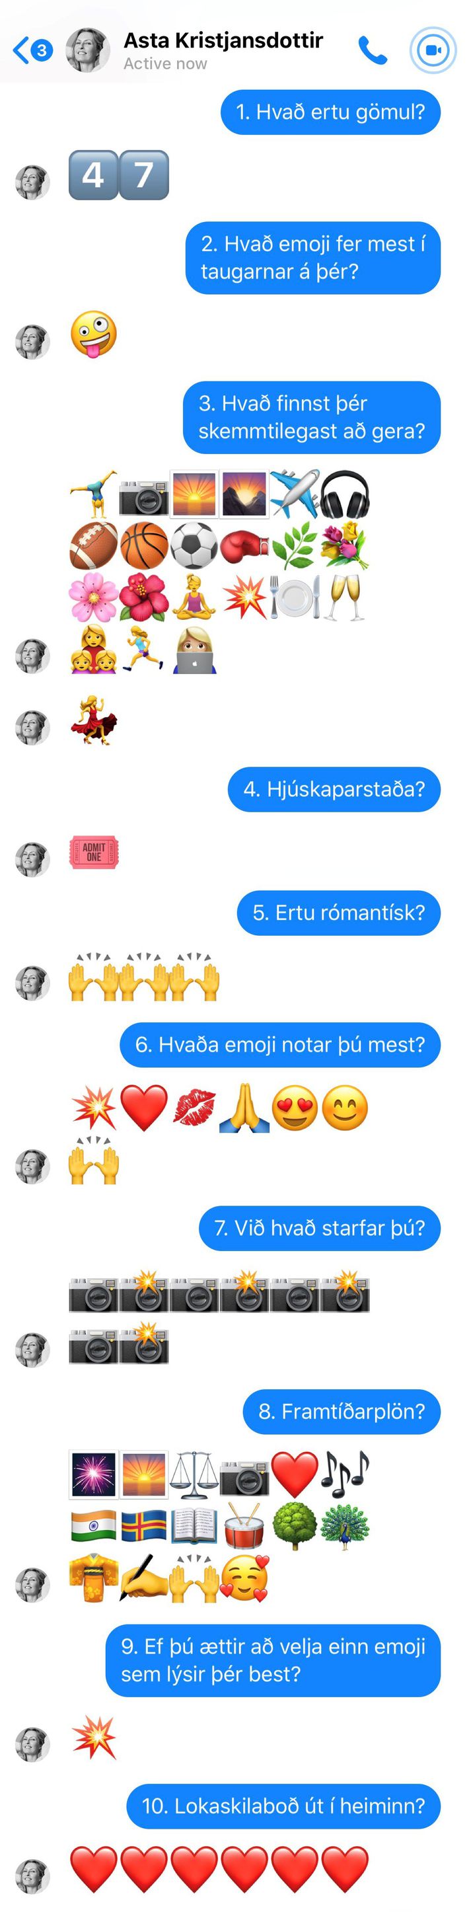Image resolution: width=471 pixels, height=1912 pixels.
Task: Select message '8. Framtíðarplön?'
Action: (x=342, y=1411)
